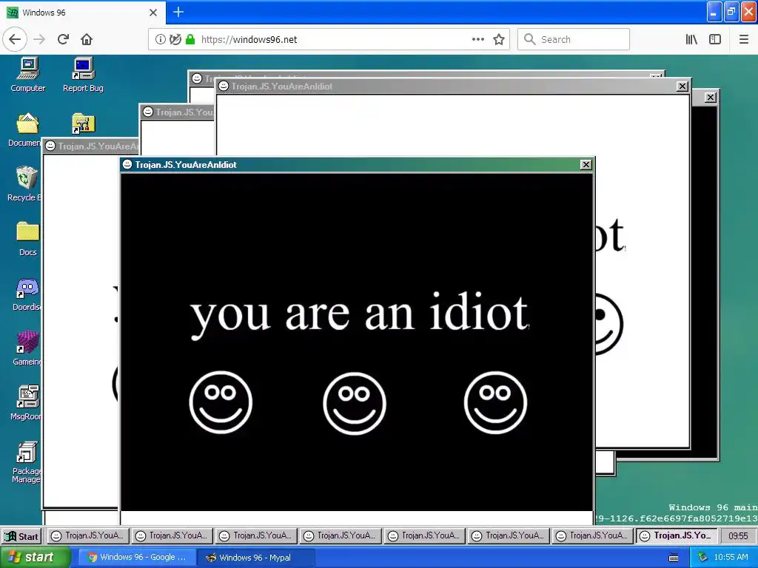Switch to Windows 96 - Mypal taskbar item
The height and width of the screenshot is (568, 758).
[x=256, y=558]
